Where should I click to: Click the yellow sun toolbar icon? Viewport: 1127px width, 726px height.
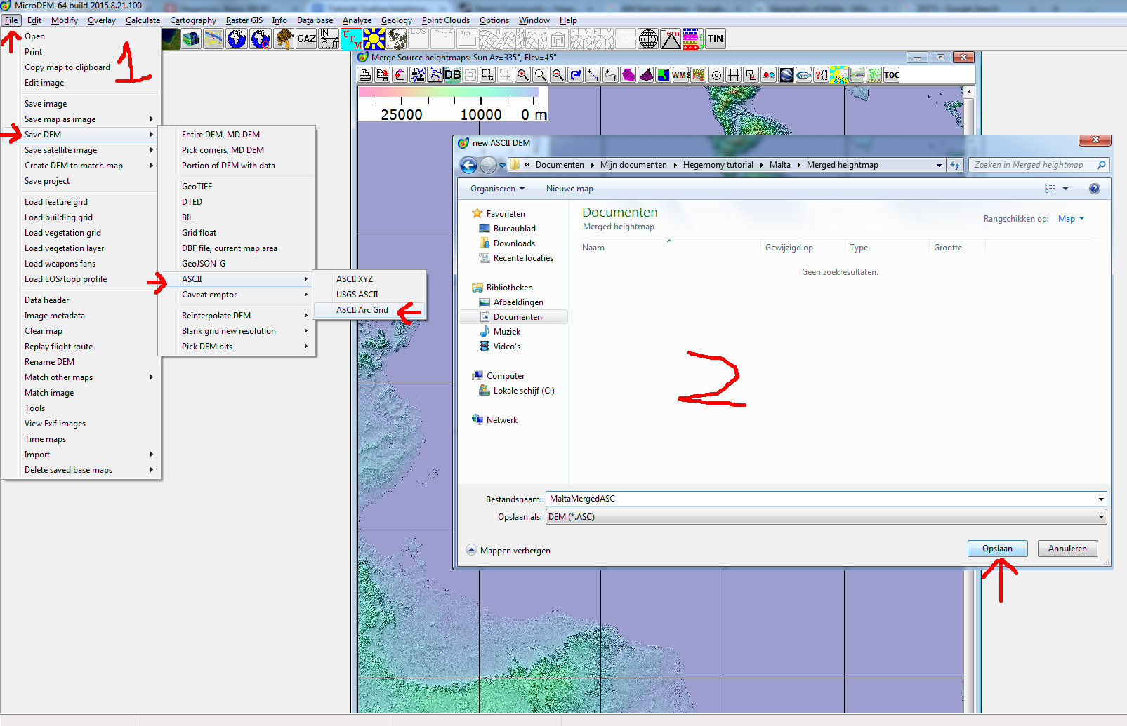[x=374, y=39]
